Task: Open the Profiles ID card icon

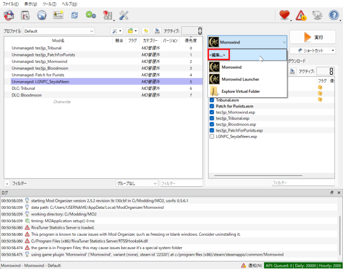Action: [58, 15]
